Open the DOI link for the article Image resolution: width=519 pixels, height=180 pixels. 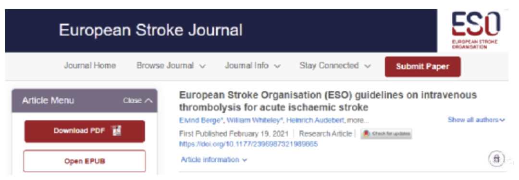pyautogui.click(x=248, y=144)
